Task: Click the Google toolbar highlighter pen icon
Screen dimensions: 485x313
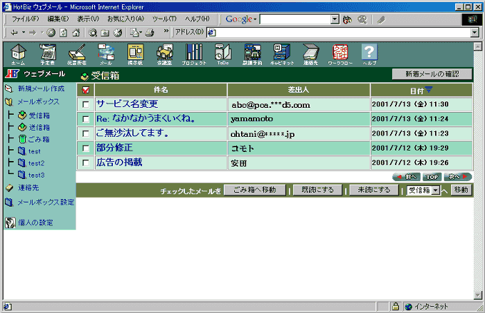Action: (x=381, y=20)
